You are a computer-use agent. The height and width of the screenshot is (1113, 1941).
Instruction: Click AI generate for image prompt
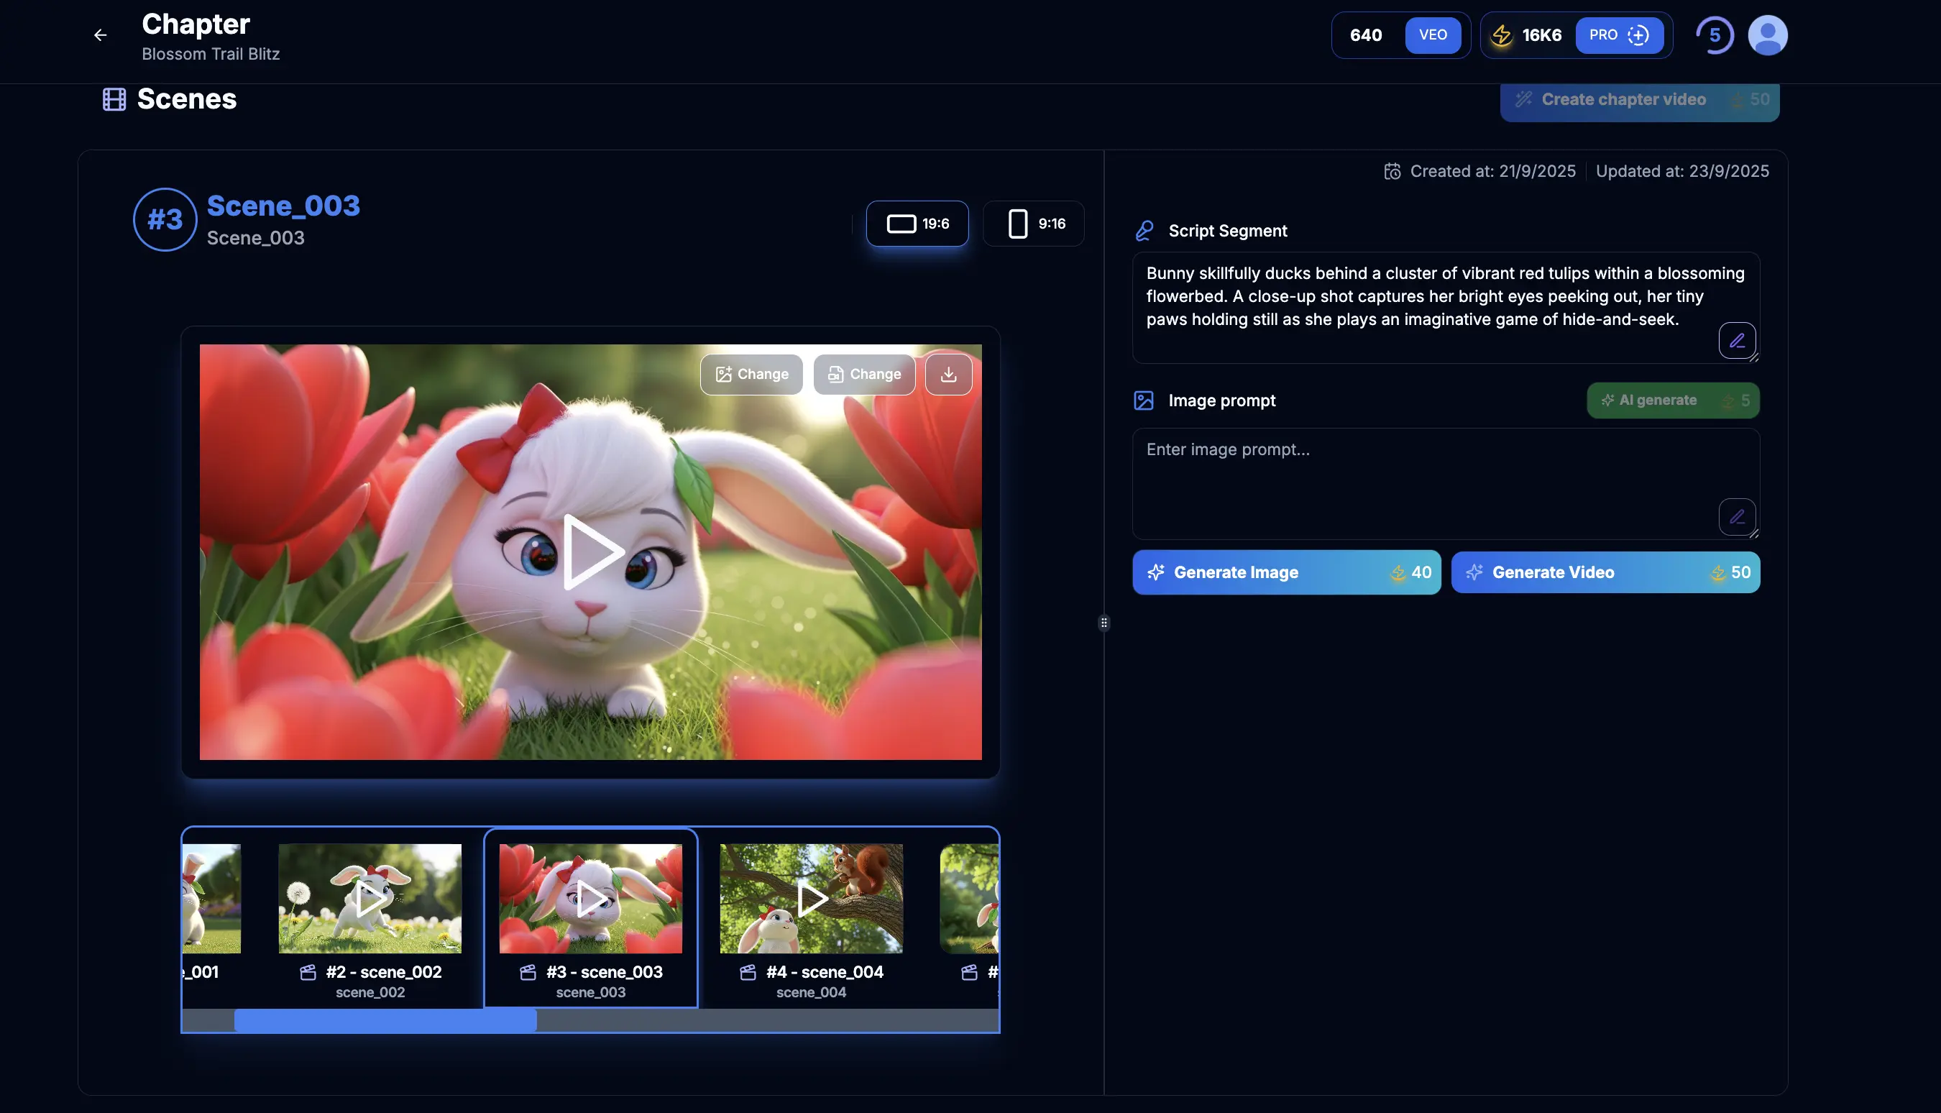1672,400
